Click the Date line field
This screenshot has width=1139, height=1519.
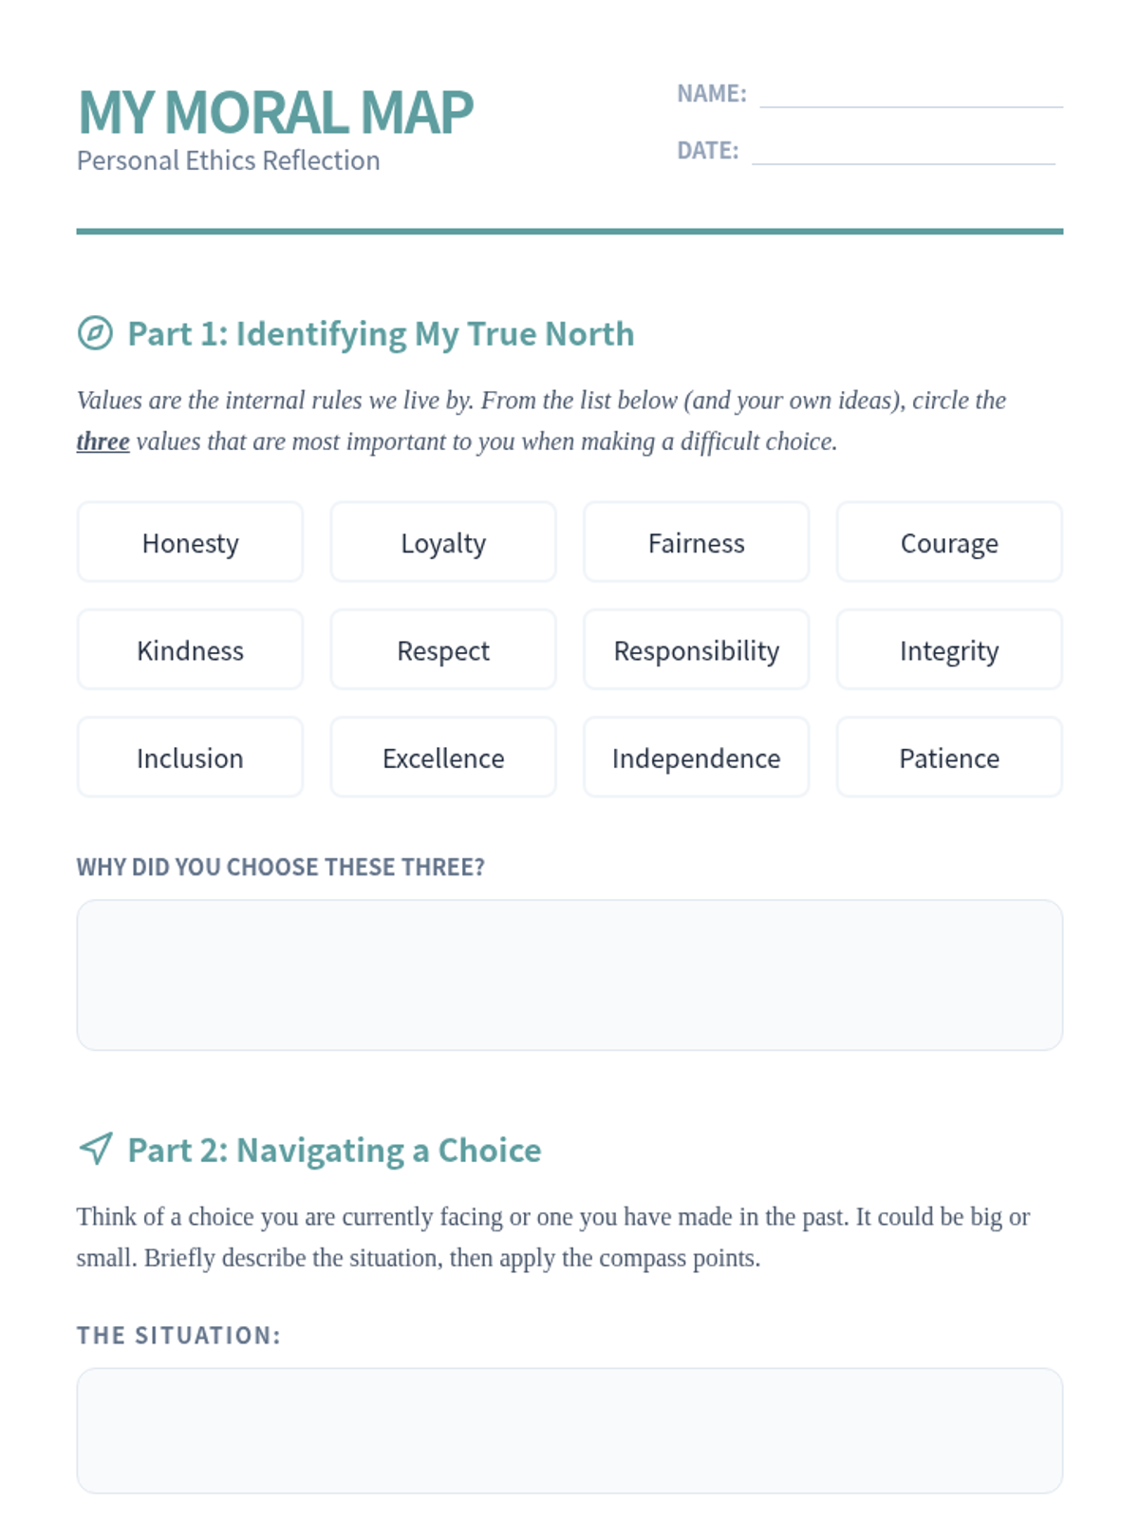click(x=903, y=152)
